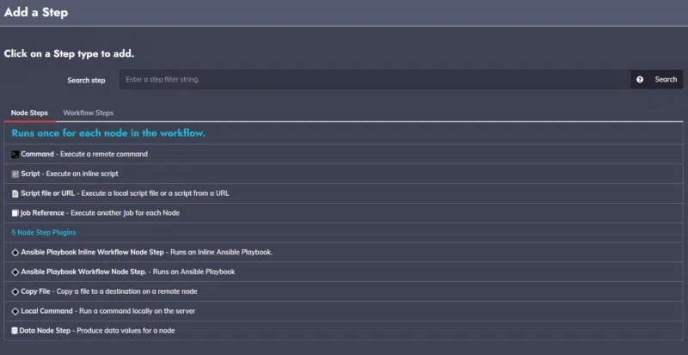Click 'Produce data values for a node' text
Viewport: 688px width, 355px height.
(126, 330)
